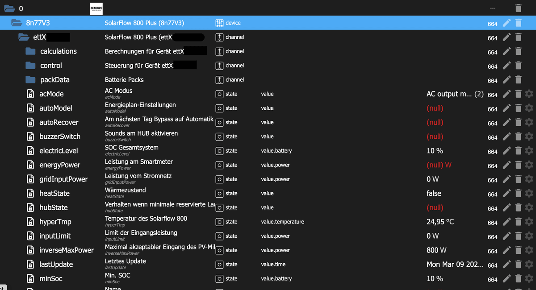Click the Zendure logo thumbnail
Image resolution: width=536 pixels, height=290 pixels.
coord(96,8)
